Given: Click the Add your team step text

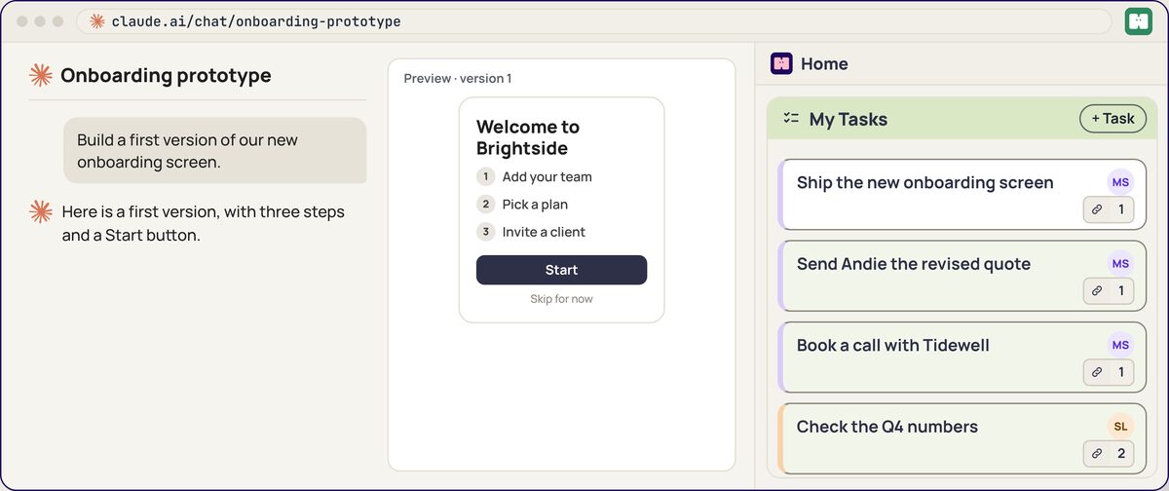Looking at the screenshot, I should pos(547,176).
